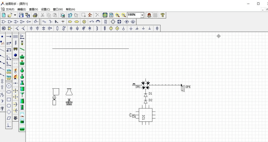The height and width of the screenshot is (142, 268).
Task: Select the sin/cos curve tool
Action: point(9,71)
